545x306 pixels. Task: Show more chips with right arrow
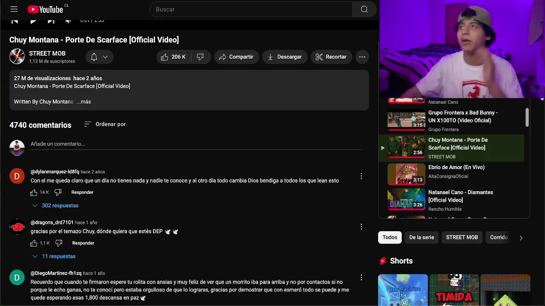[521, 238]
